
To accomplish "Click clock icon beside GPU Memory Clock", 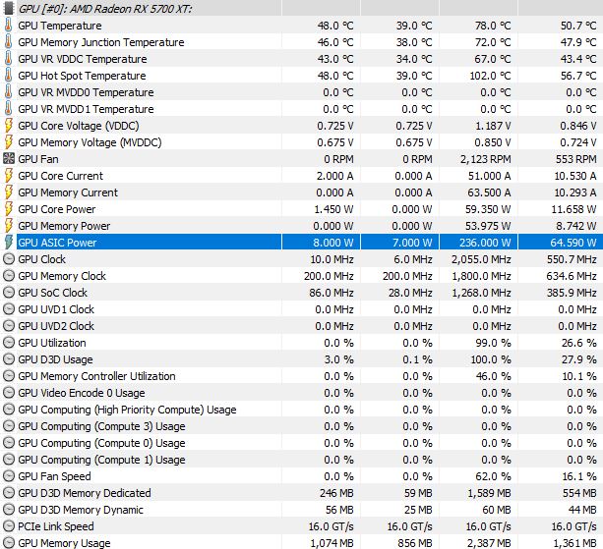I will [x=9, y=276].
